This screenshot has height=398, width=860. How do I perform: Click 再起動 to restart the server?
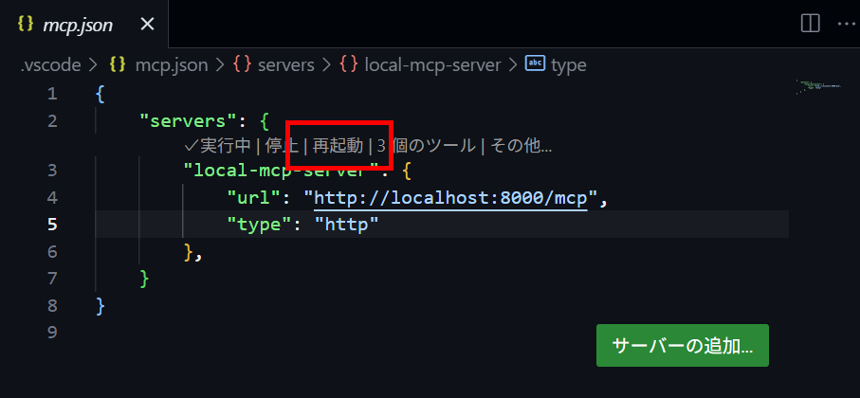tap(338, 146)
